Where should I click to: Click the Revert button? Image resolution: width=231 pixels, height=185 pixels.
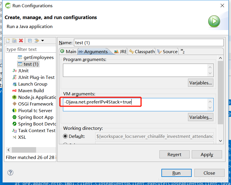[174, 154]
